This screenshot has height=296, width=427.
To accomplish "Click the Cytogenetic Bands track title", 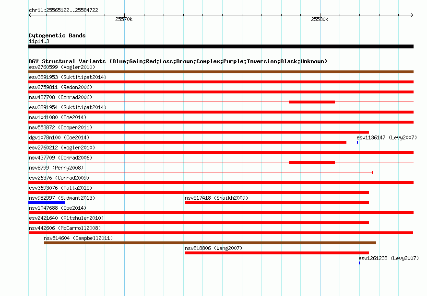I will coord(57,35).
